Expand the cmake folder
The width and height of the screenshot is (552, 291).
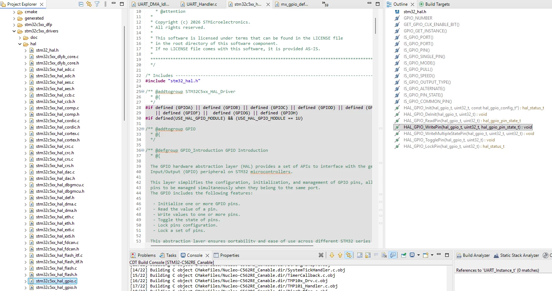(x=14, y=12)
